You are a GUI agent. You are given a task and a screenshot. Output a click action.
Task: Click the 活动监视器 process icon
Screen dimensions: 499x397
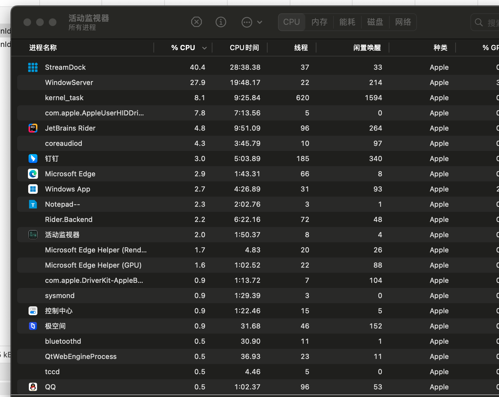coord(33,235)
